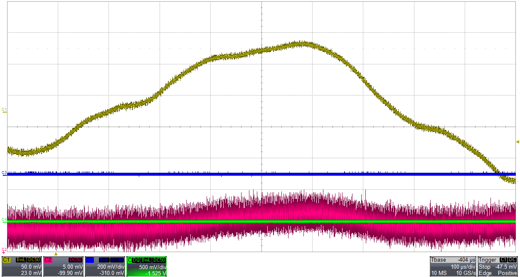Screen dimensions: 520x277
Task: Click the -47.5 mV trigger level value
Action: coord(506,267)
